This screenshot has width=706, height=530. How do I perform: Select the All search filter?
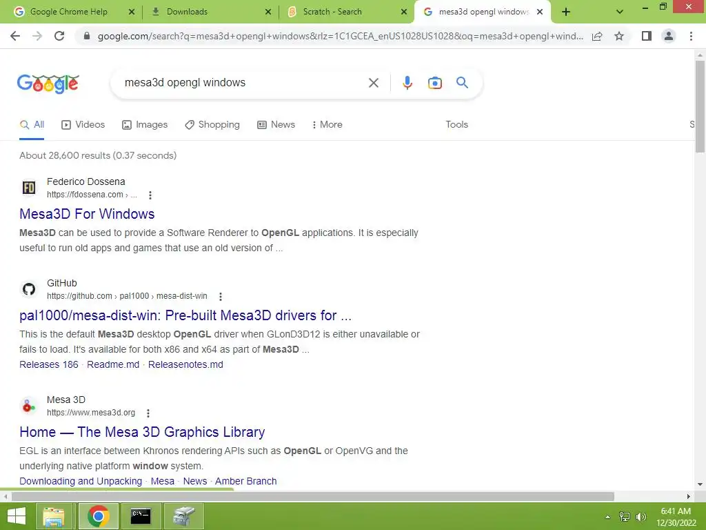coord(32,125)
